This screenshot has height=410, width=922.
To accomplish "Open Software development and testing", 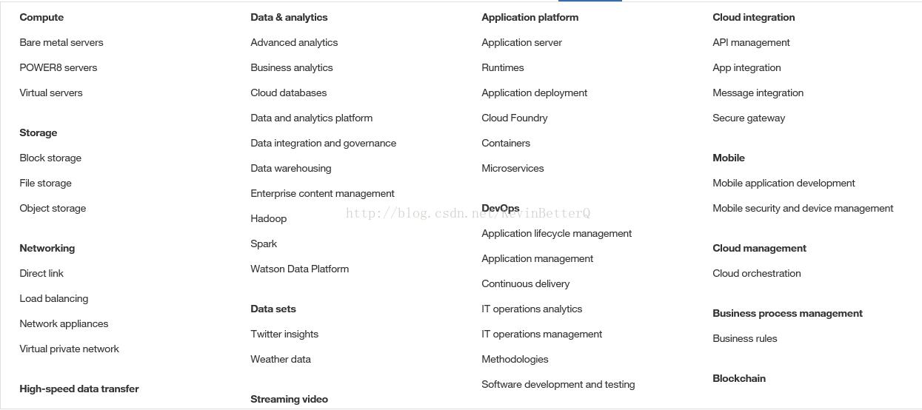I will coord(558,384).
